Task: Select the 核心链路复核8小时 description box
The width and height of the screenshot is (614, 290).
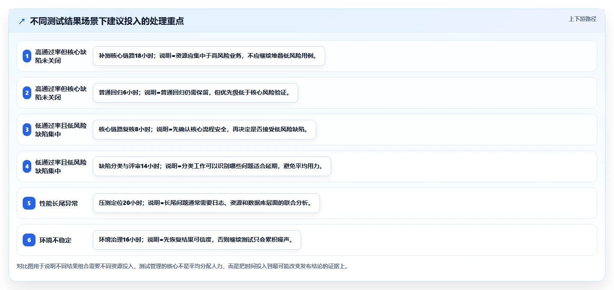Action: point(204,130)
